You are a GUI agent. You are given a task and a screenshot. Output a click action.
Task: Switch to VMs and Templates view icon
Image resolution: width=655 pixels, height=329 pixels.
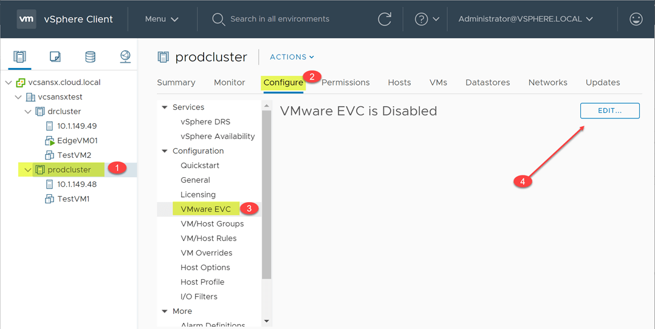55,56
